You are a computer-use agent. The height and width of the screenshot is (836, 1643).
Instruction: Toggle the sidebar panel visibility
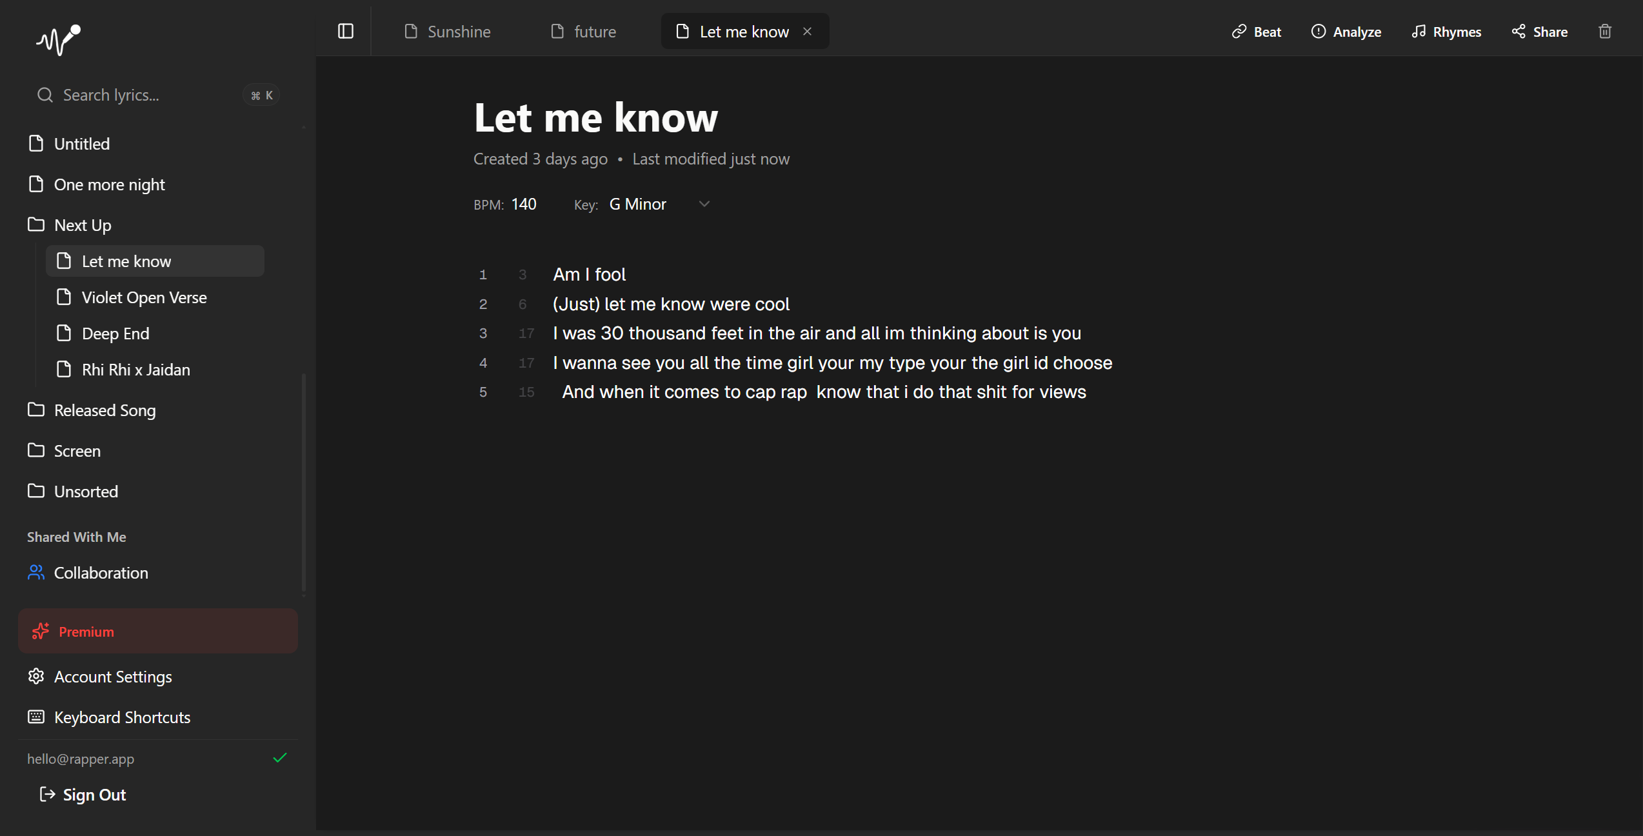coord(346,31)
